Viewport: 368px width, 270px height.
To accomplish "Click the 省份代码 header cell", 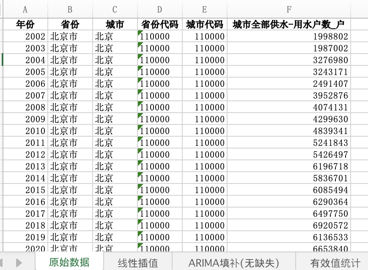I will coord(159,24).
